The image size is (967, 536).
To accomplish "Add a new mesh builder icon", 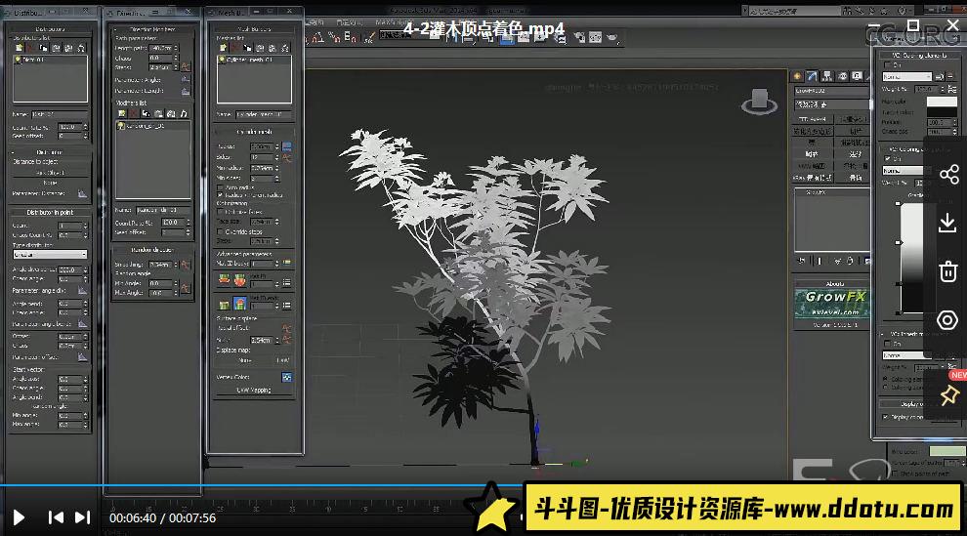I will (x=224, y=48).
